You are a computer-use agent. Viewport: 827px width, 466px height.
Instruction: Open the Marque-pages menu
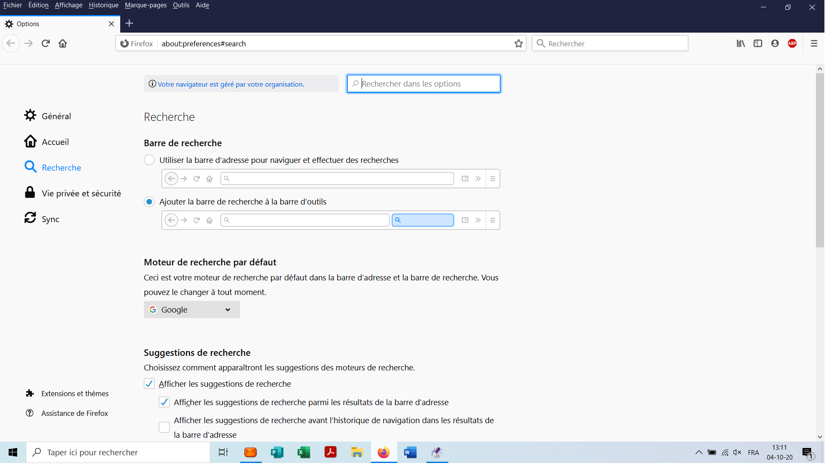tap(146, 5)
